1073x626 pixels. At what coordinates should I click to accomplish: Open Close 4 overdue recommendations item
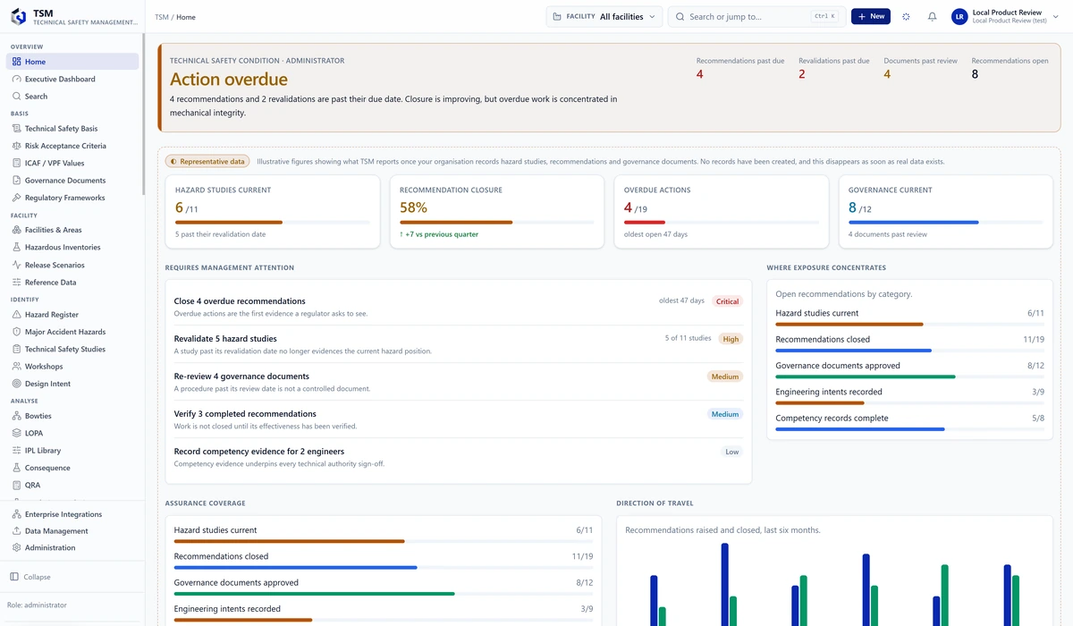click(x=459, y=307)
